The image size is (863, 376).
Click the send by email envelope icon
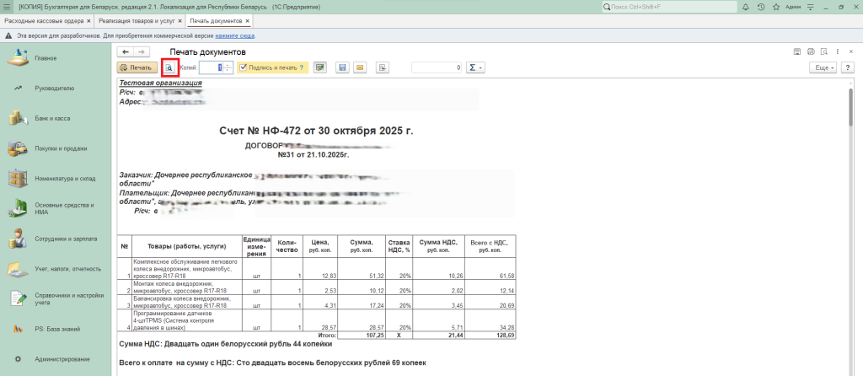(x=360, y=67)
